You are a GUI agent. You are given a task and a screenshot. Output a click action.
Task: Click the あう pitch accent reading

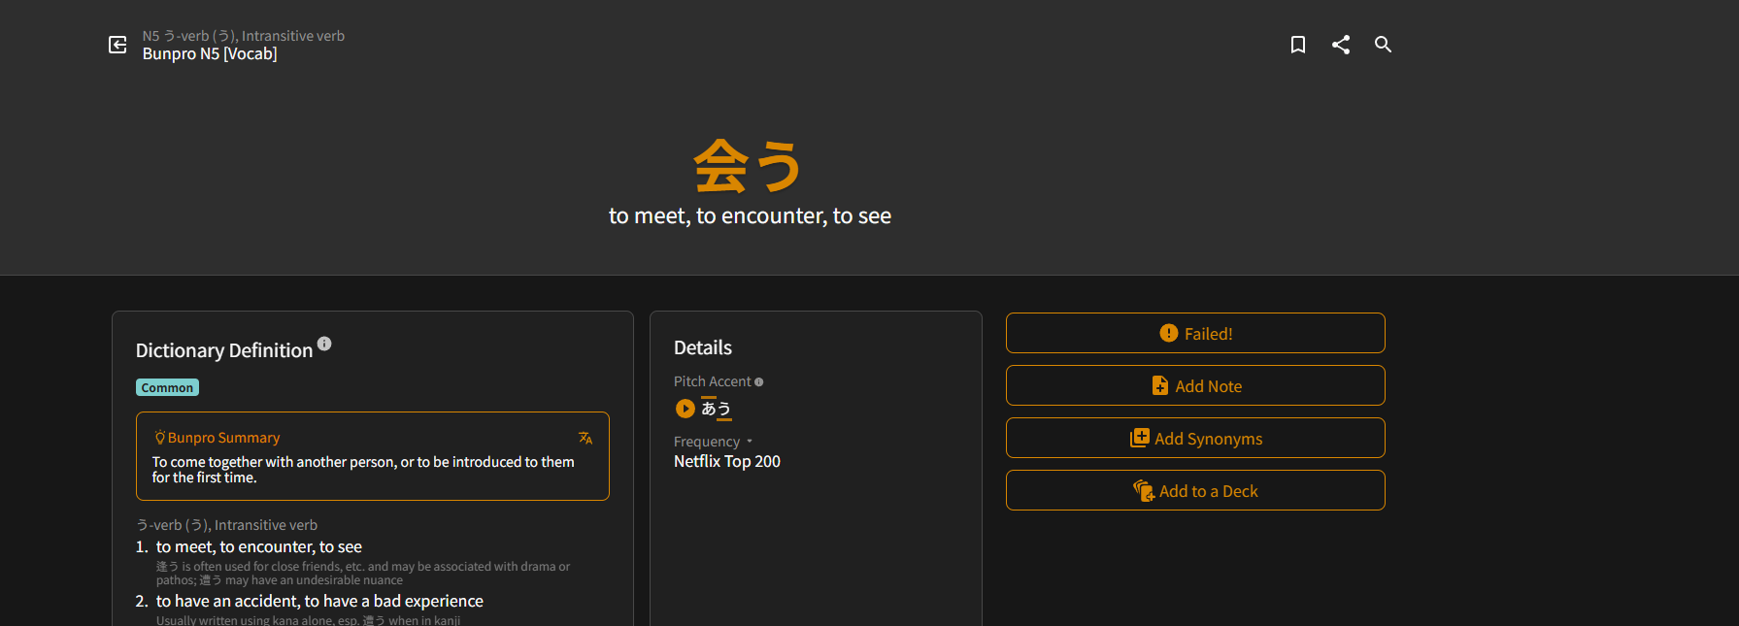[717, 409]
